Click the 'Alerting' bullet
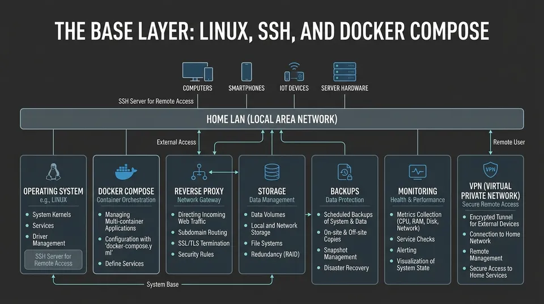 [x=406, y=250]
